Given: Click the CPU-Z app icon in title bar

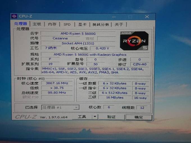Looking at the screenshot, I should 14,16.
